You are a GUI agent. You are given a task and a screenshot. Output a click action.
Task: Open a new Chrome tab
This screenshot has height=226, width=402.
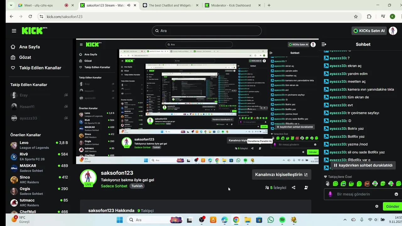click(x=269, y=5)
